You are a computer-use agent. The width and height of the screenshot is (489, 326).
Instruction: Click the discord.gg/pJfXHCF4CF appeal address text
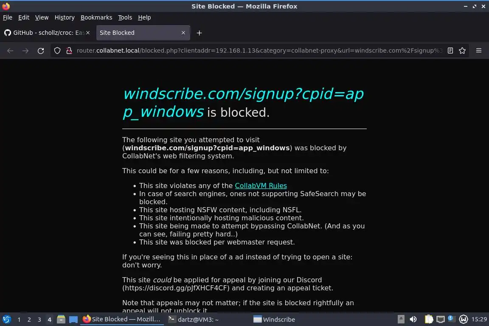176,288
